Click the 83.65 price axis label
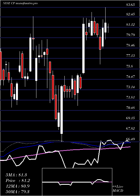The height and width of the screenshot is (196, 140). tap(130, 5)
